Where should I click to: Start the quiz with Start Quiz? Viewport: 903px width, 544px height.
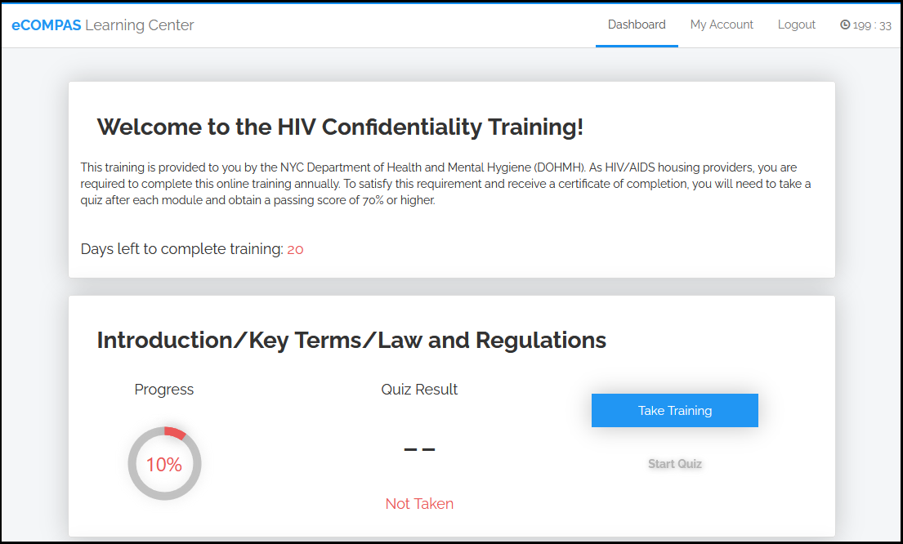point(675,464)
